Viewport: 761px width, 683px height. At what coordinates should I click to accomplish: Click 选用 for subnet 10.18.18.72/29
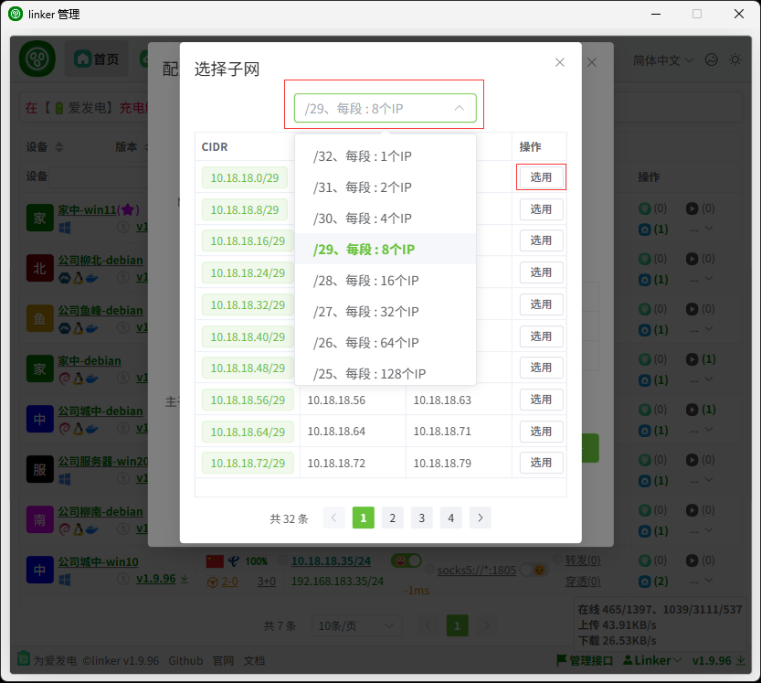point(541,463)
